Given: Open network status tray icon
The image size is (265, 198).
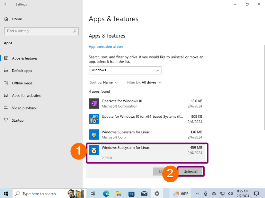Looking at the screenshot, I should click(222, 194).
